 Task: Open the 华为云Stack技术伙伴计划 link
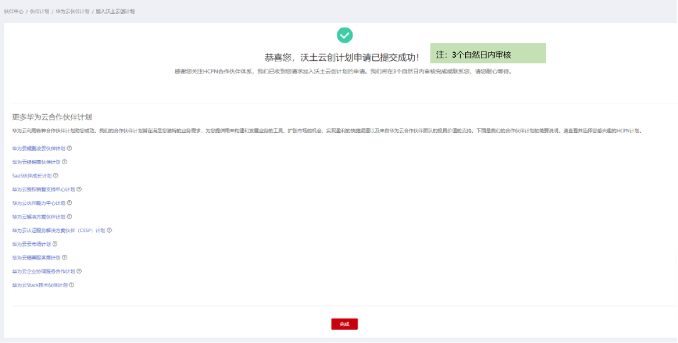[x=40, y=285]
